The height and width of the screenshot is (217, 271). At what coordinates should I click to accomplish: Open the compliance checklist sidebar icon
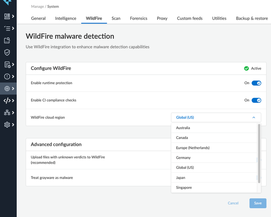(7, 65)
